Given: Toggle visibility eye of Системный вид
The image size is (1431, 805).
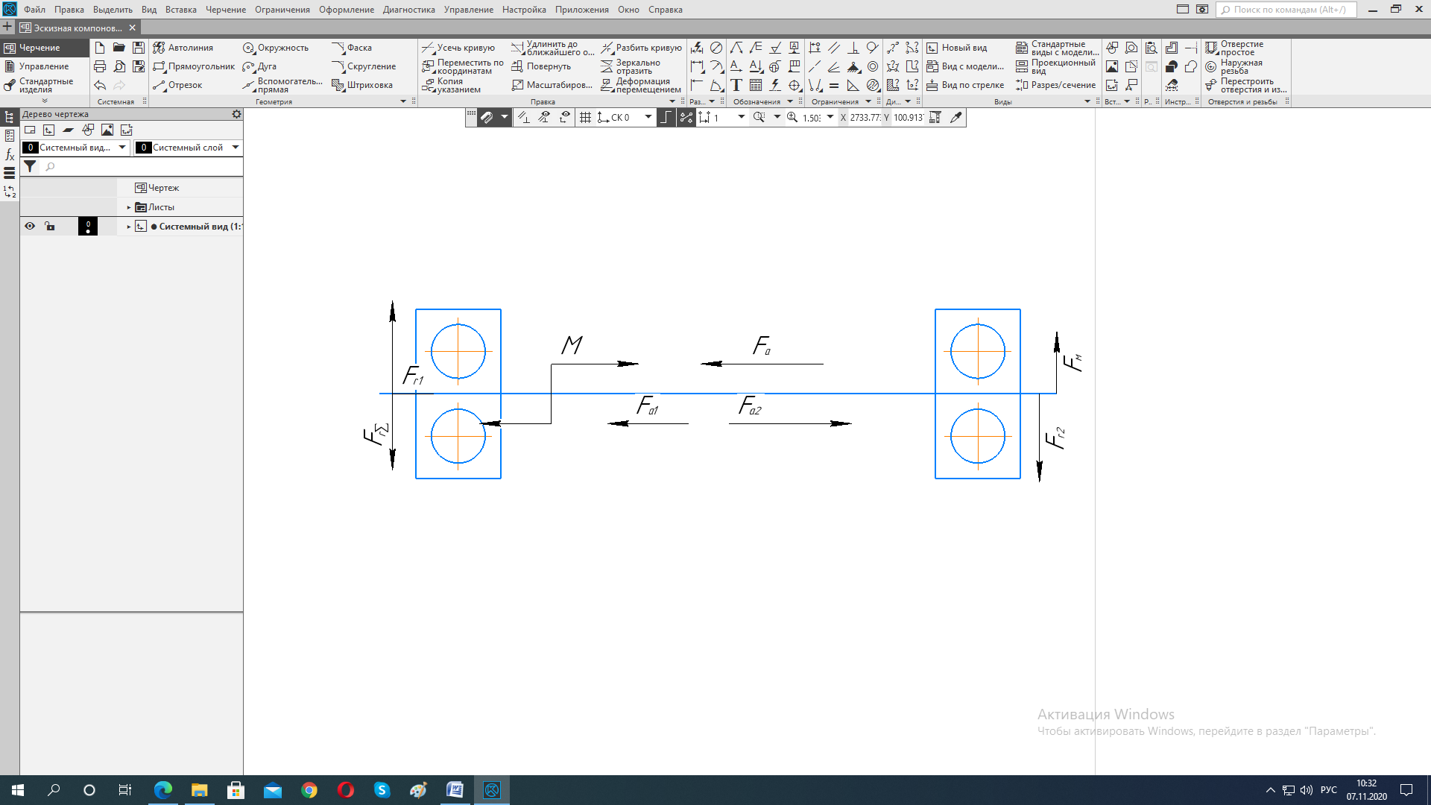Looking at the screenshot, I should (x=30, y=226).
